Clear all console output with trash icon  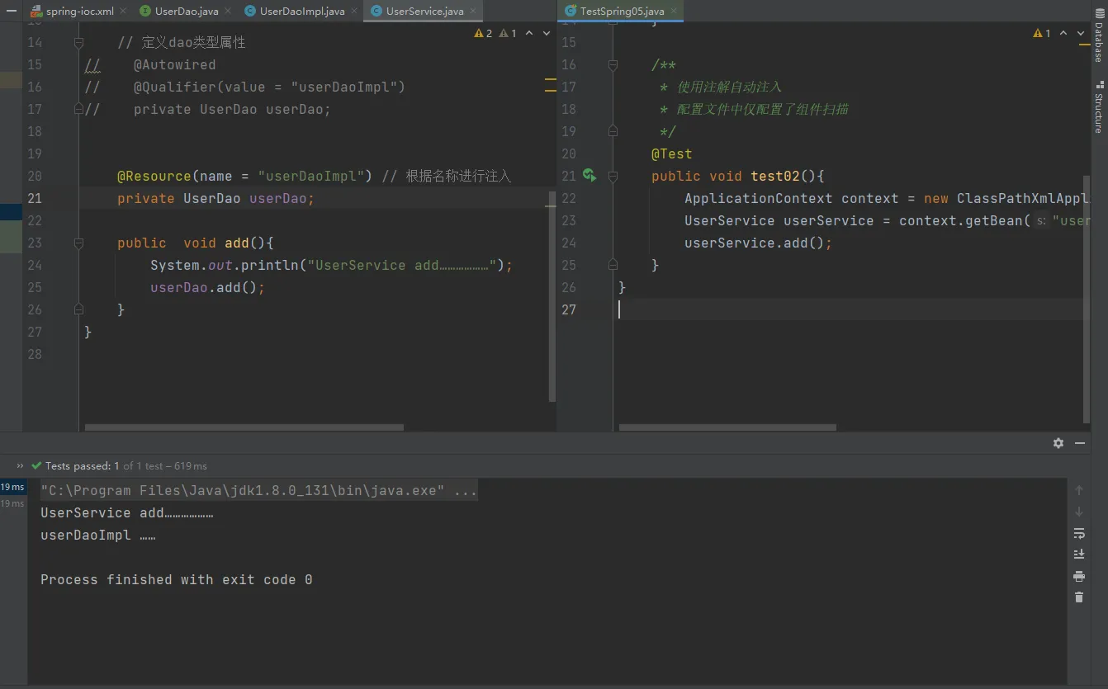tap(1079, 597)
